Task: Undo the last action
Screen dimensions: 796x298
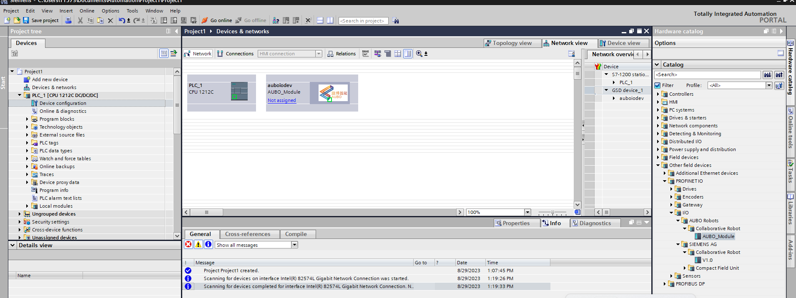Action: [x=121, y=20]
